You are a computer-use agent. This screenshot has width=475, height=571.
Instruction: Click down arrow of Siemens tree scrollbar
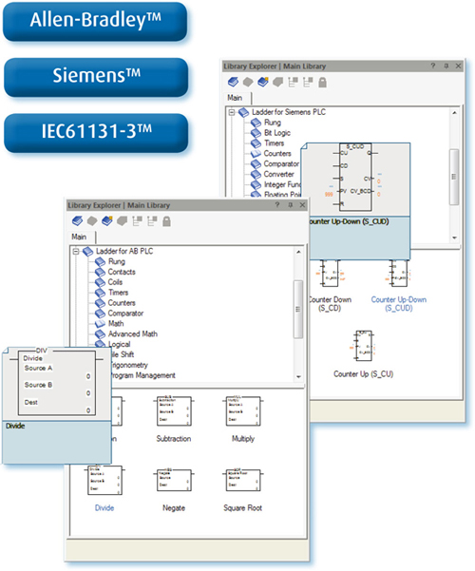click(454, 238)
